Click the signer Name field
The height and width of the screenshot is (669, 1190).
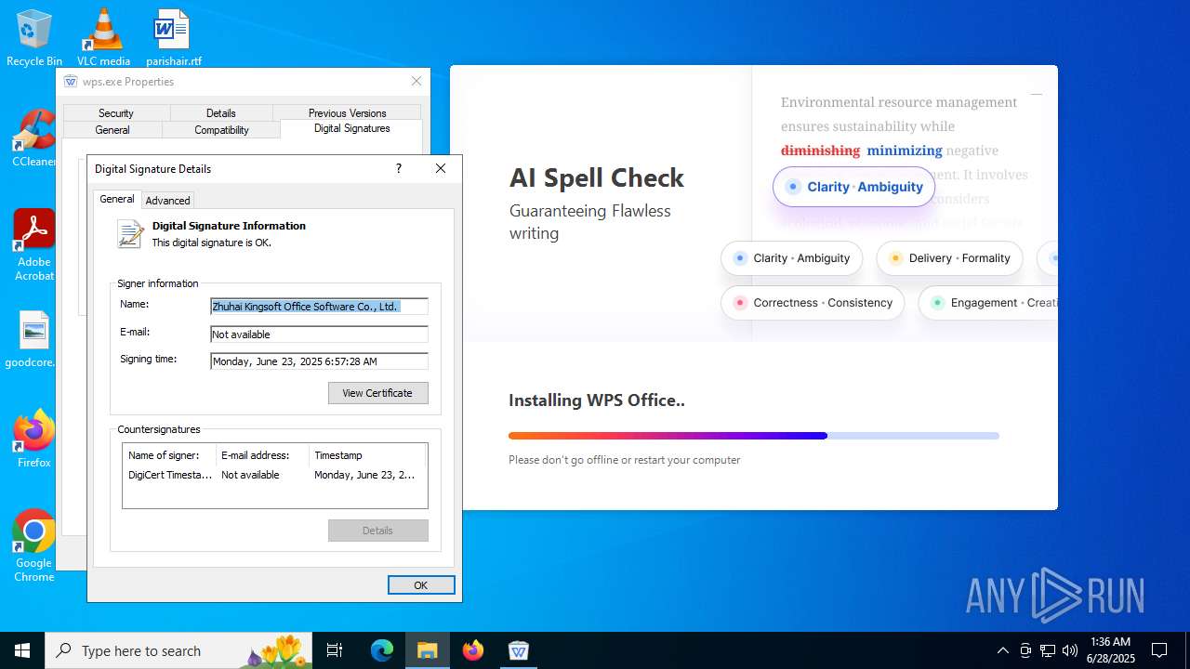tap(319, 307)
